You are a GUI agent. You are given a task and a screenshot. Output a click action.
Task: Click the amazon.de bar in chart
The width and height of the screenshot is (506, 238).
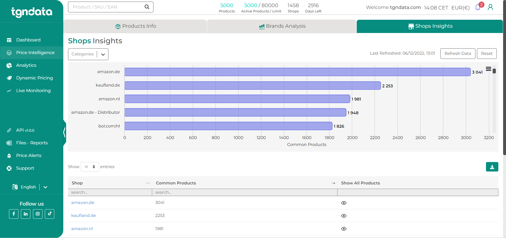pos(297,72)
